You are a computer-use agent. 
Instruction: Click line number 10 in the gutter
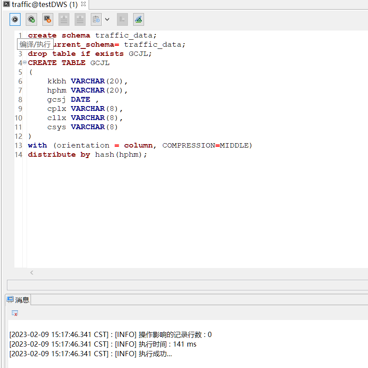click(x=18, y=118)
